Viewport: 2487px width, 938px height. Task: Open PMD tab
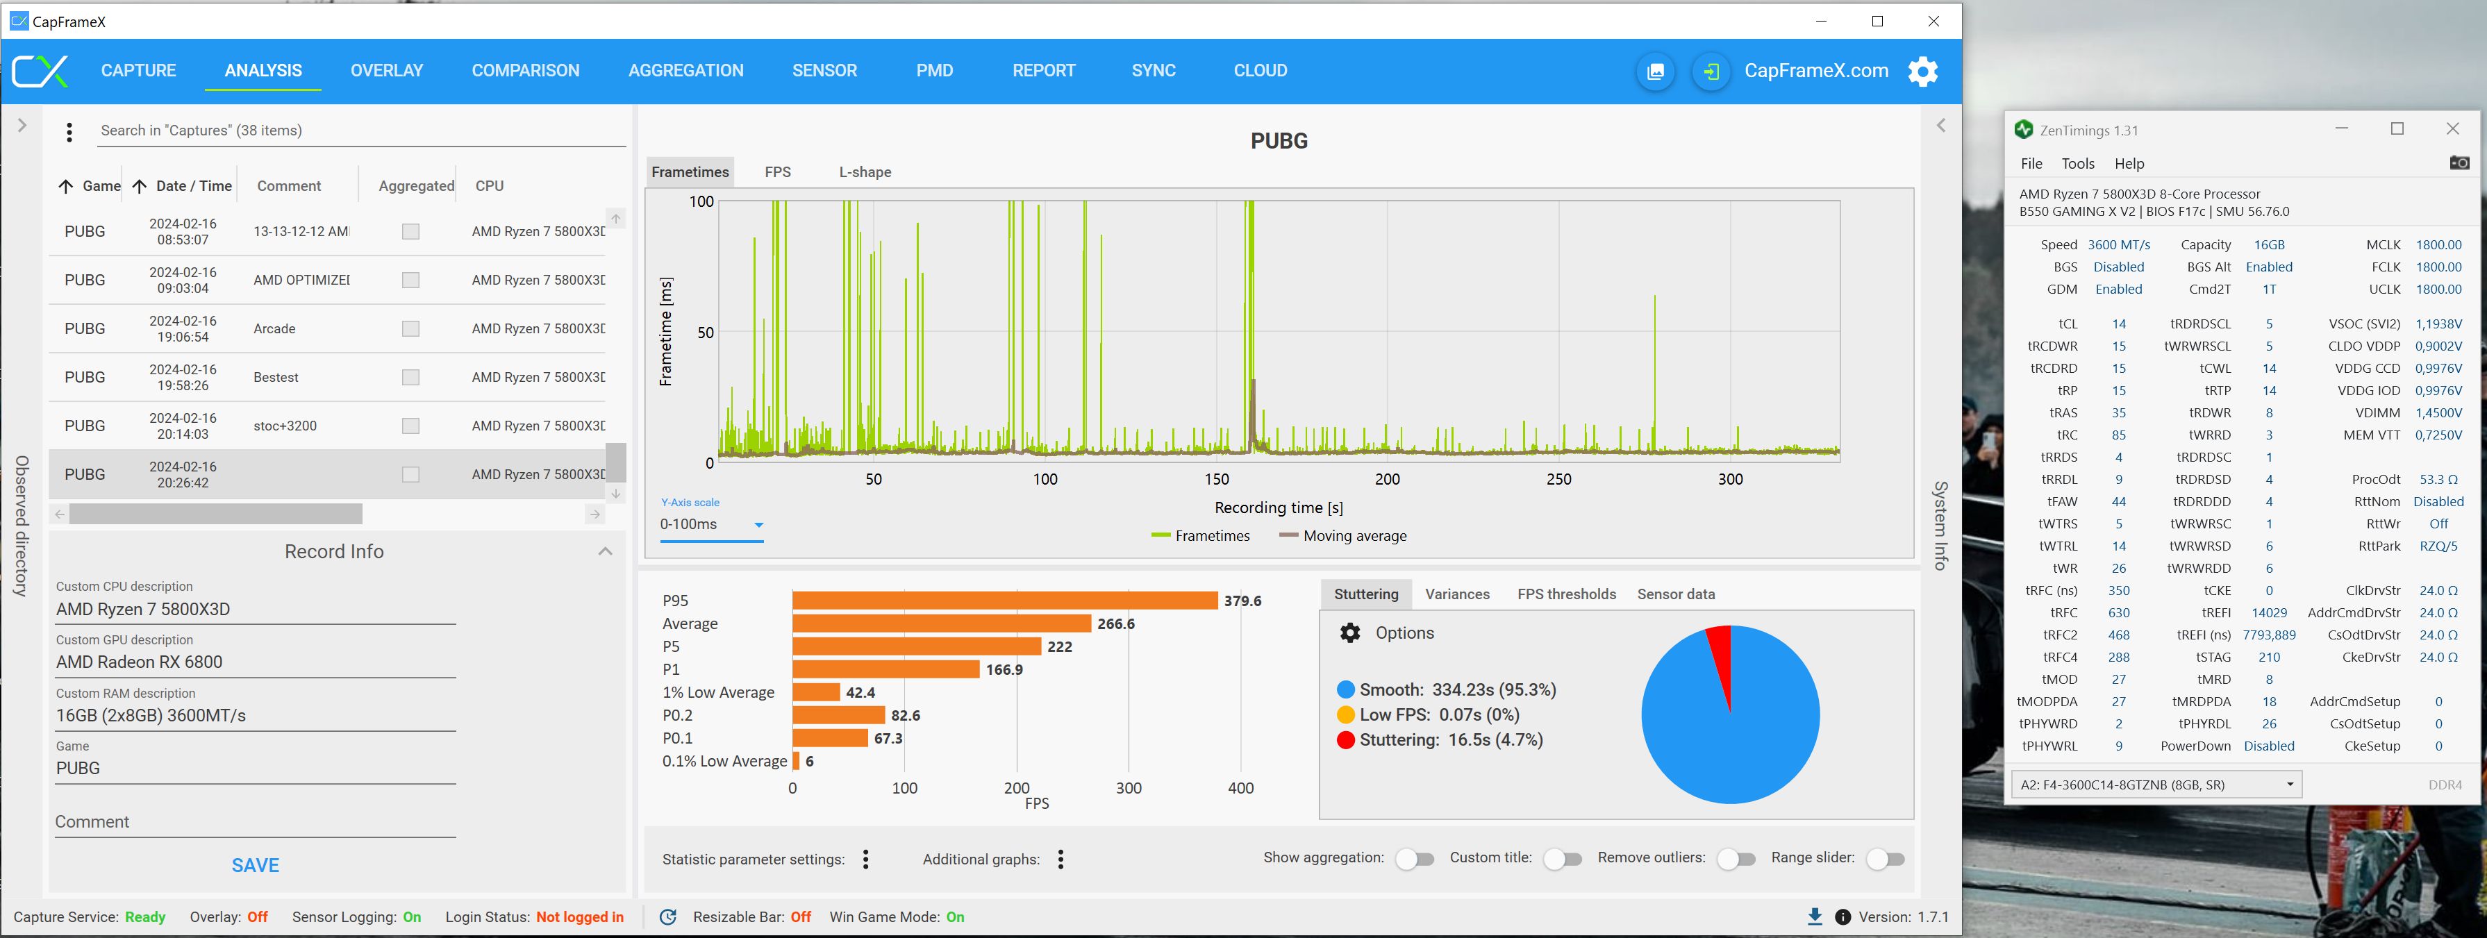935,70
